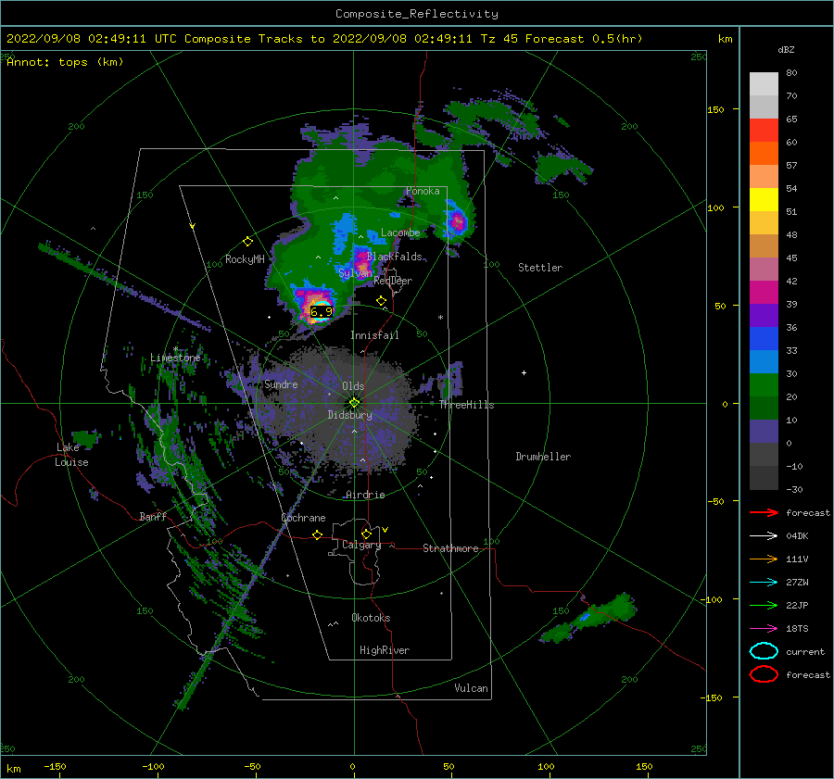Viewport: 834px width, 779px height.
Task: Click the purple 36–39 dBZ color swatch
Action: click(x=764, y=315)
